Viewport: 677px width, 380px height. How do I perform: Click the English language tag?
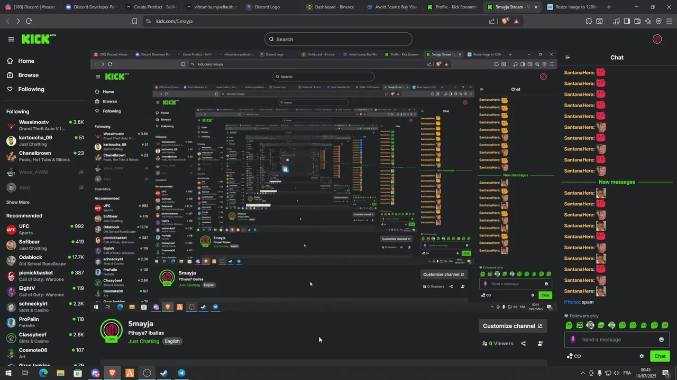(x=172, y=341)
